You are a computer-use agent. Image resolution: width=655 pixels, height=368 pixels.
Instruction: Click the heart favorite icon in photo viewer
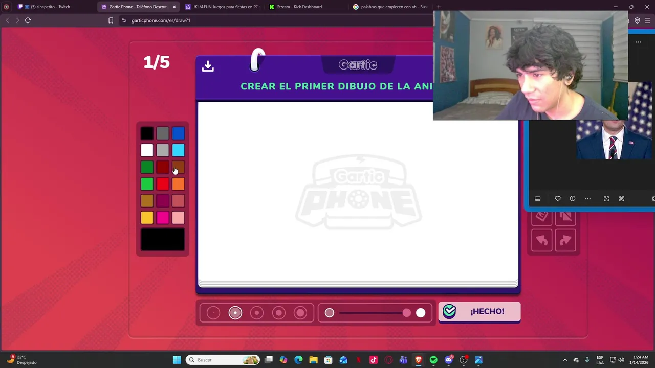click(x=558, y=199)
